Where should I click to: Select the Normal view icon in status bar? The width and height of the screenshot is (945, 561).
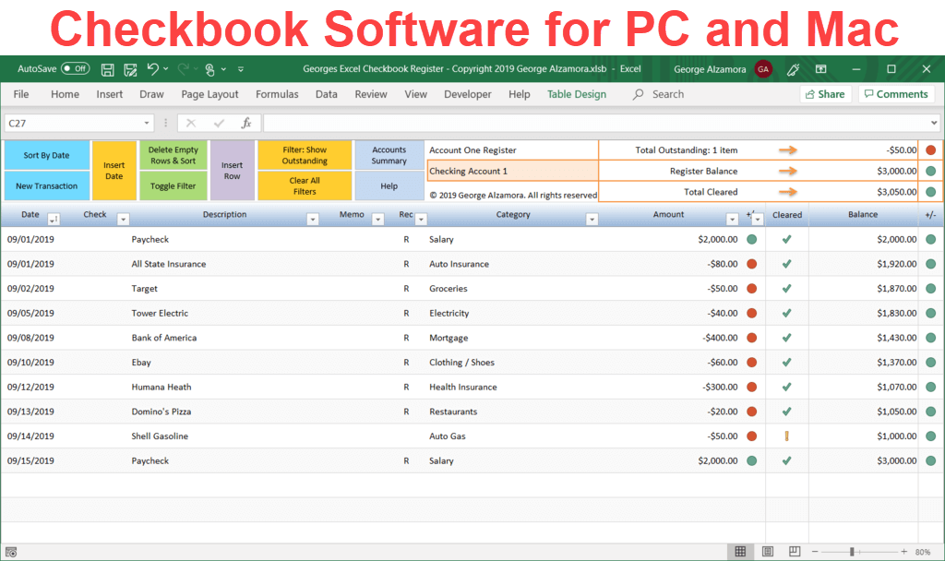(740, 551)
